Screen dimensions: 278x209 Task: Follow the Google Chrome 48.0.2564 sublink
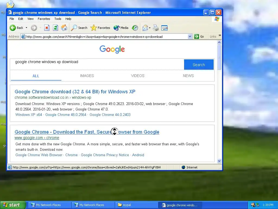tap(66, 115)
